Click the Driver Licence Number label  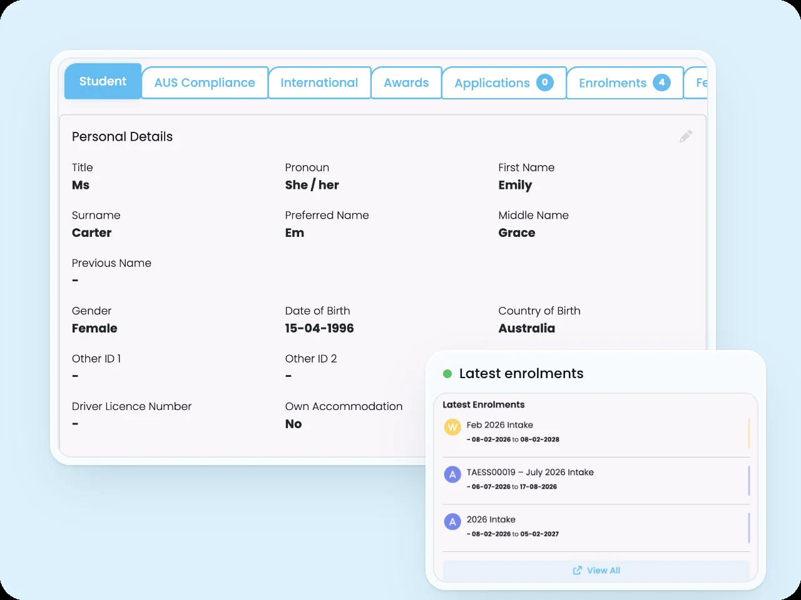point(131,406)
